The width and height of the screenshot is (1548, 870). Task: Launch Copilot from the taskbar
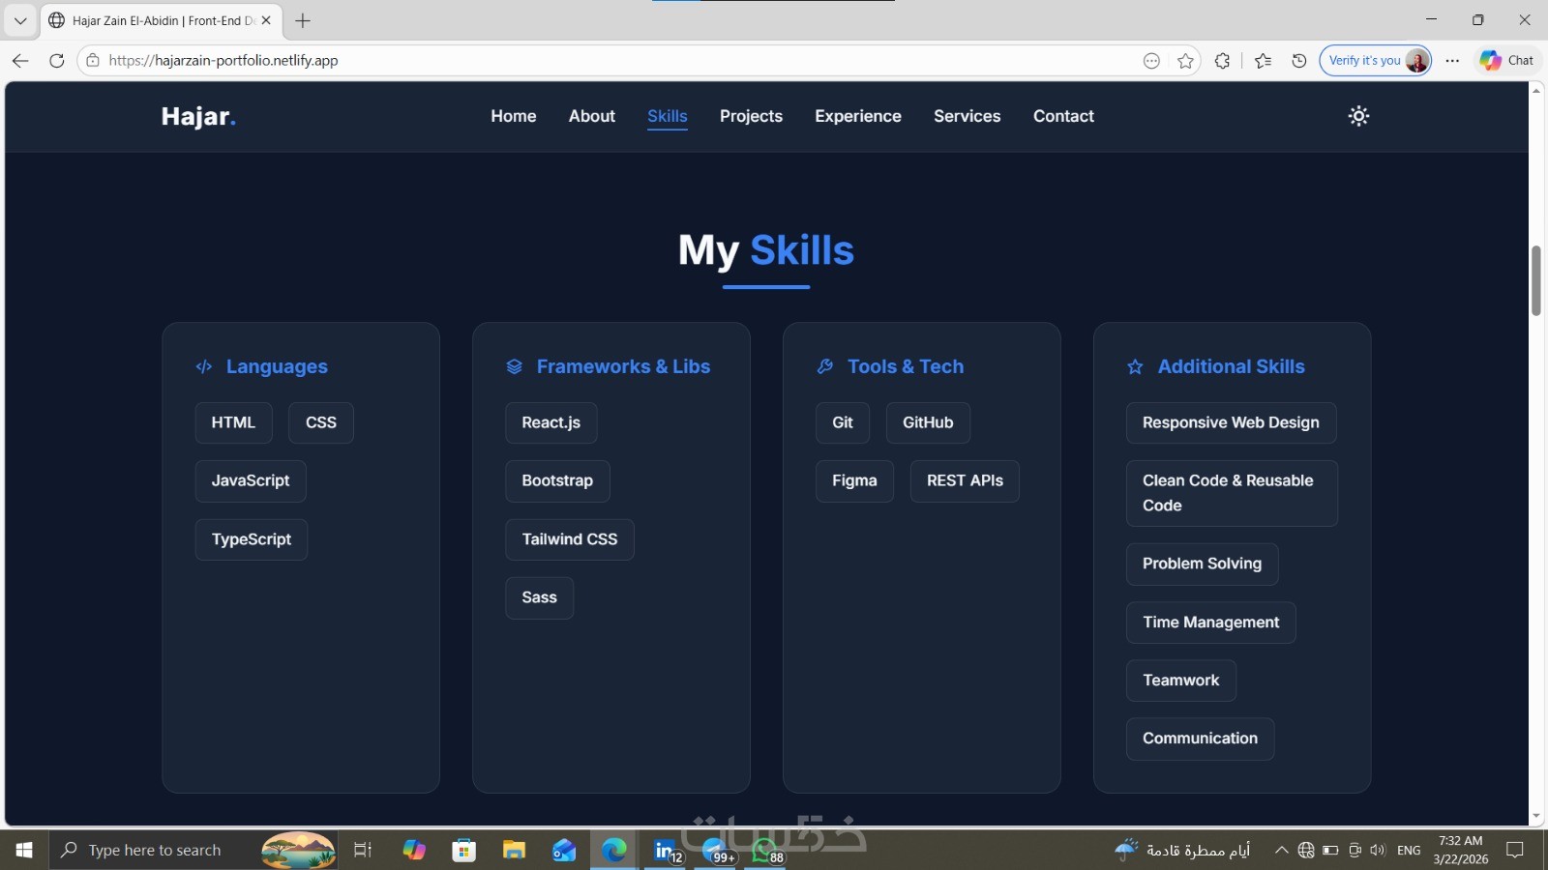tap(414, 850)
